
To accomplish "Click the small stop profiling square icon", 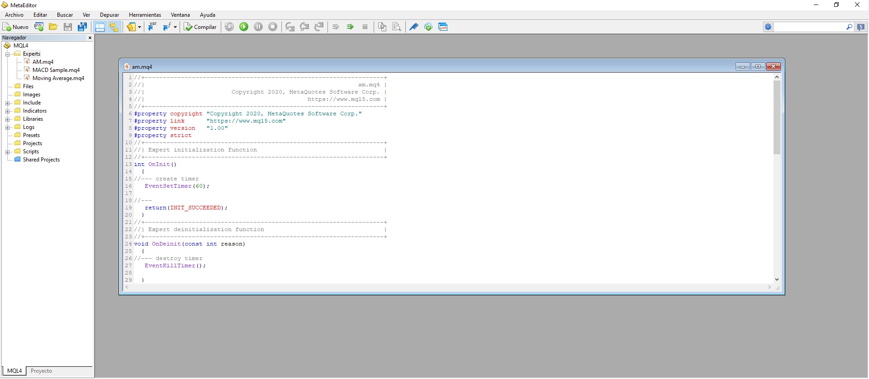I will click(365, 27).
